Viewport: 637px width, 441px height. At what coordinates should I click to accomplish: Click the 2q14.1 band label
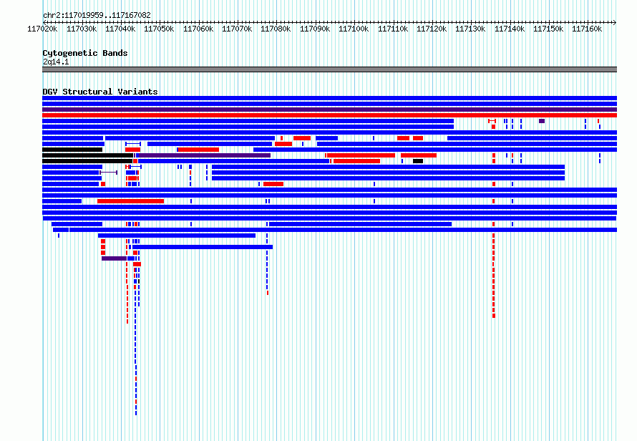click(x=56, y=62)
